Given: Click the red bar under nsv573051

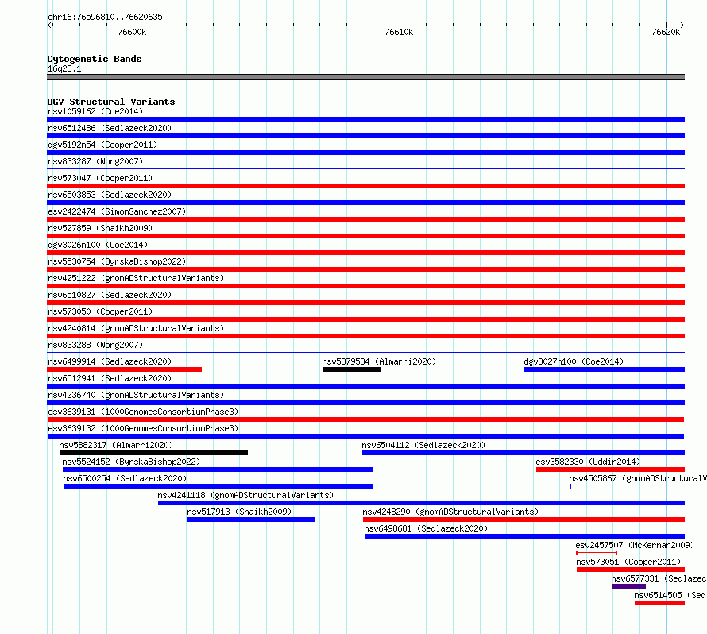Looking at the screenshot, I should tap(631, 570).
